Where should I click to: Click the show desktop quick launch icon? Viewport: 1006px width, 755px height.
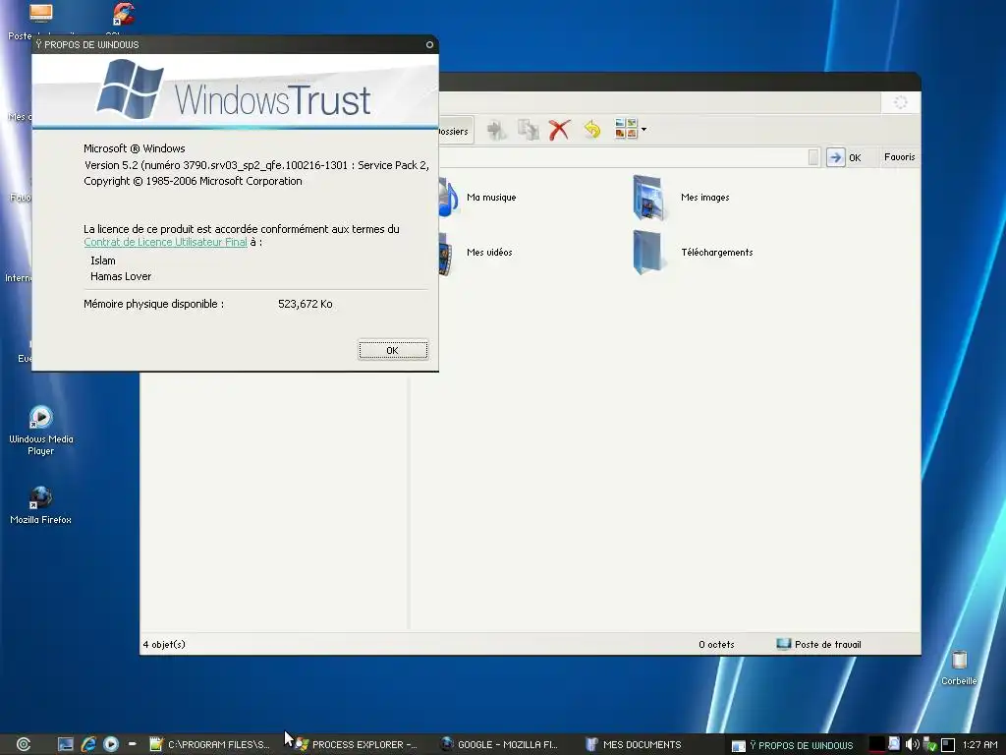(x=66, y=744)
